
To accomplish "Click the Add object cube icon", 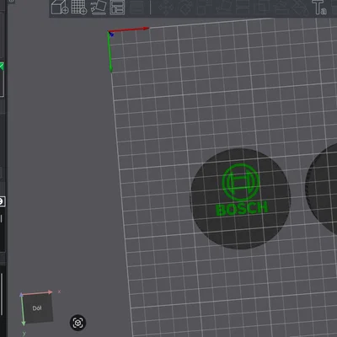I will (x=60, y=8).
